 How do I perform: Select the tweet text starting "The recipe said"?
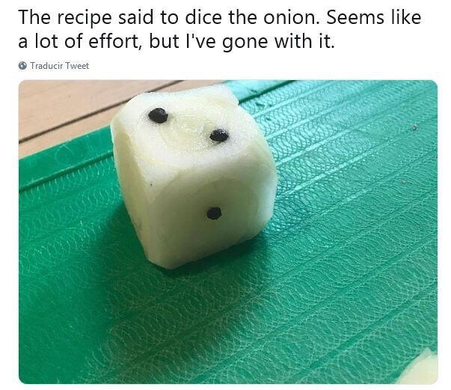click(220, 29)
